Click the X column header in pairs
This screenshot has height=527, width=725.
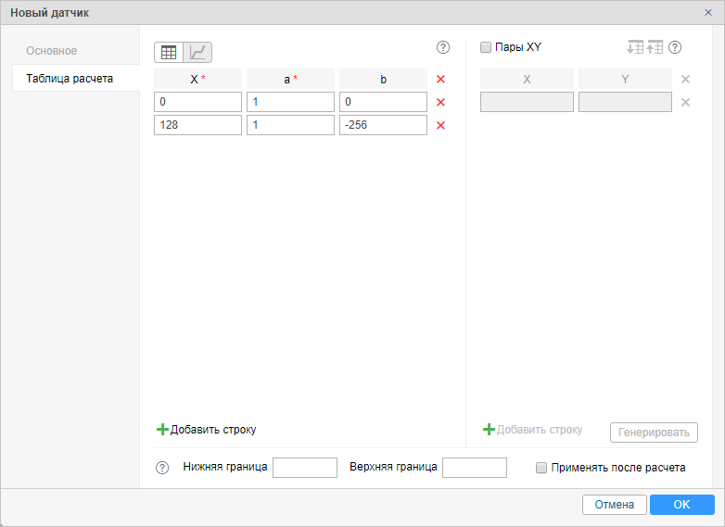pos(528,79)
